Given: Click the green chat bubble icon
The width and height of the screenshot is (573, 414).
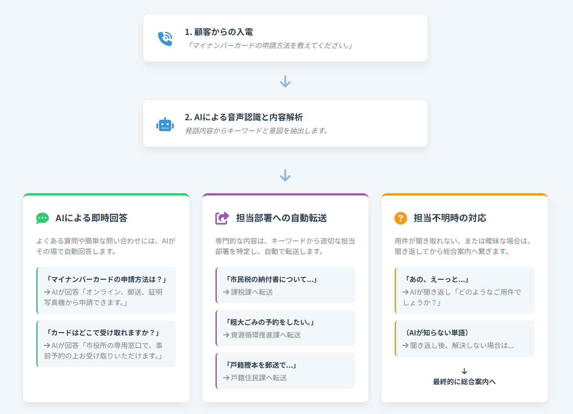Looking at the screenshot, I should pyautogui.click(x=42, y=218).
